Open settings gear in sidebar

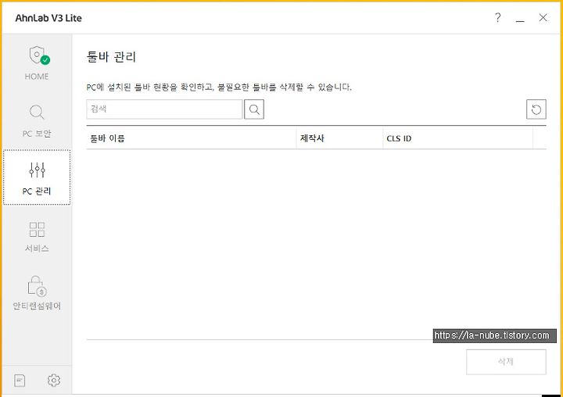(54, 380)
